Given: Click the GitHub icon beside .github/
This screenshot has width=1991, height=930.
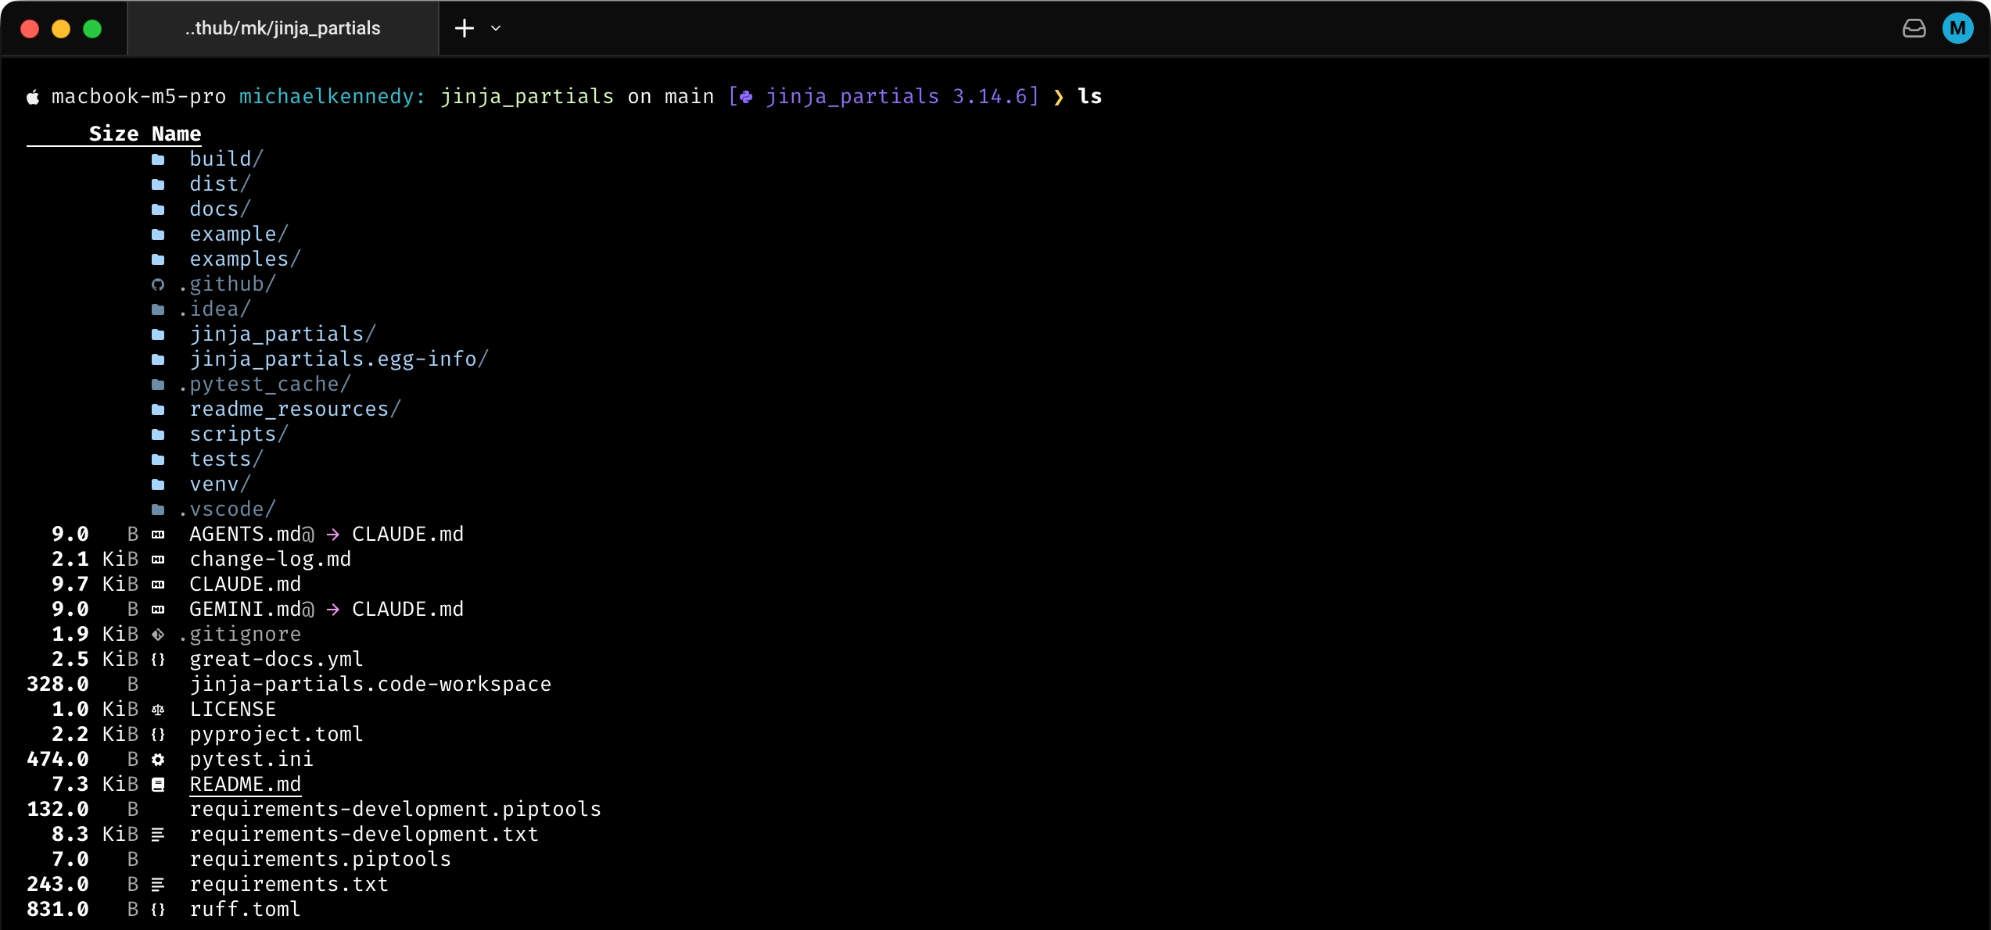Looking at the screenshot, I should pos(158,284).
